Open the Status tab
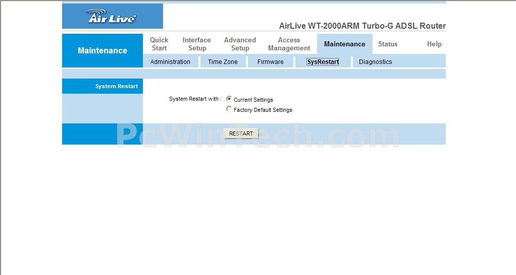This screenshot has height=275, width=516. point(388,44)
